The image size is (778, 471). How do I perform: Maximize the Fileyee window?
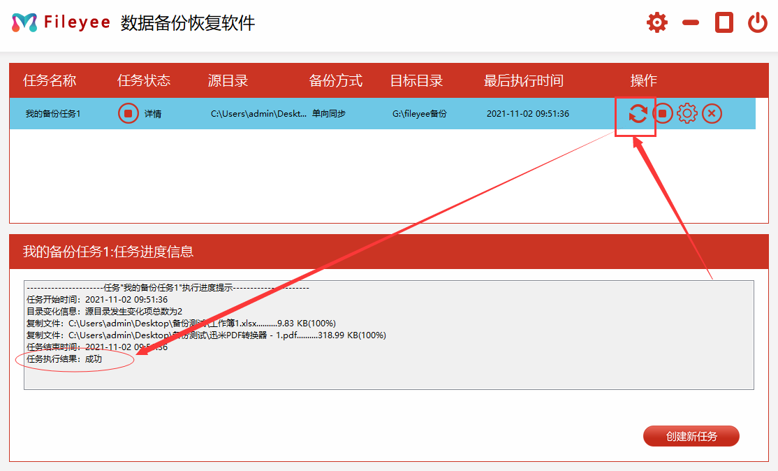pyautogui.click(x=724, y=22)
